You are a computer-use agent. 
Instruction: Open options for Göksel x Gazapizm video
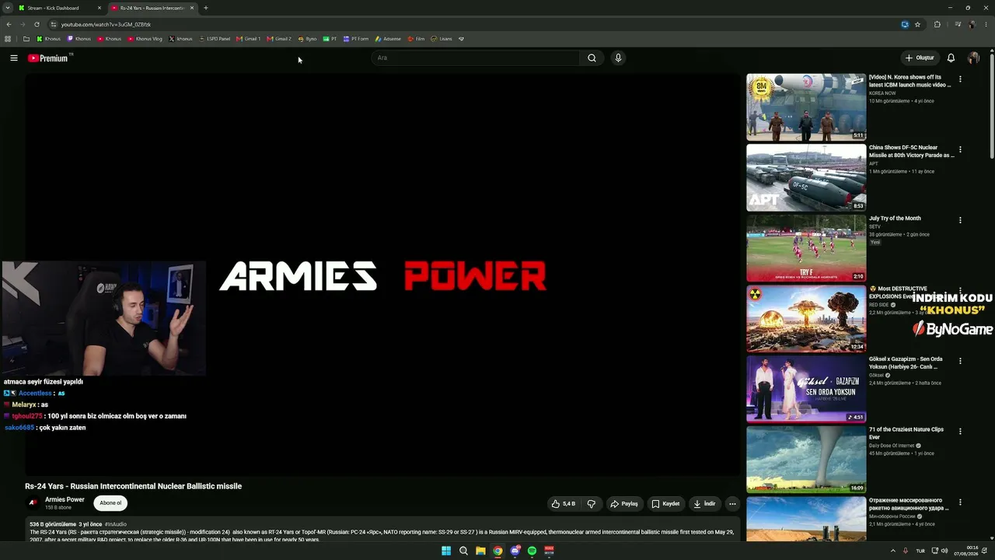[960, 361]
